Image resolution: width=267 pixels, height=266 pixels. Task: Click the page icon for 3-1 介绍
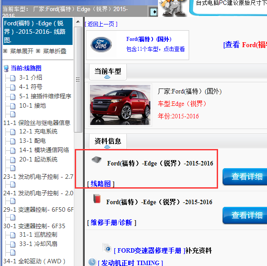(x=13, y=78)
